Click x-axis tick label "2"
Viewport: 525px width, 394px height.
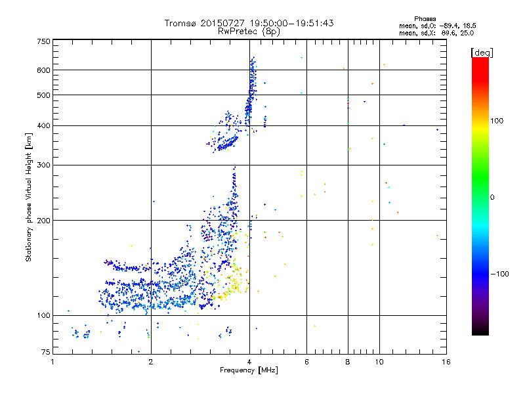151,362
